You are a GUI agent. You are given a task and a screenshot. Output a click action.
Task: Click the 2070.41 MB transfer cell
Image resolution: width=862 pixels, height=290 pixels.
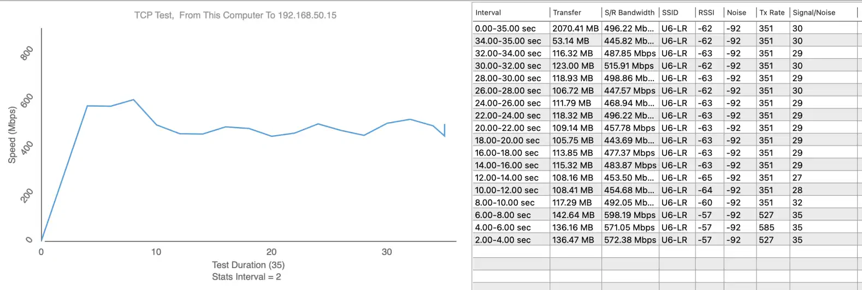click(x=575, y=28)
